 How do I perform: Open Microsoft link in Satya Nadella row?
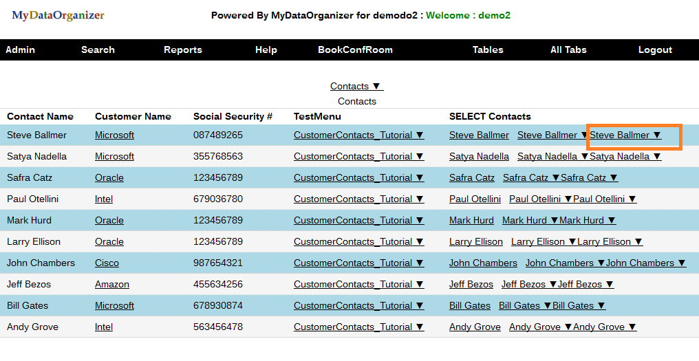[x=114, y=157]
